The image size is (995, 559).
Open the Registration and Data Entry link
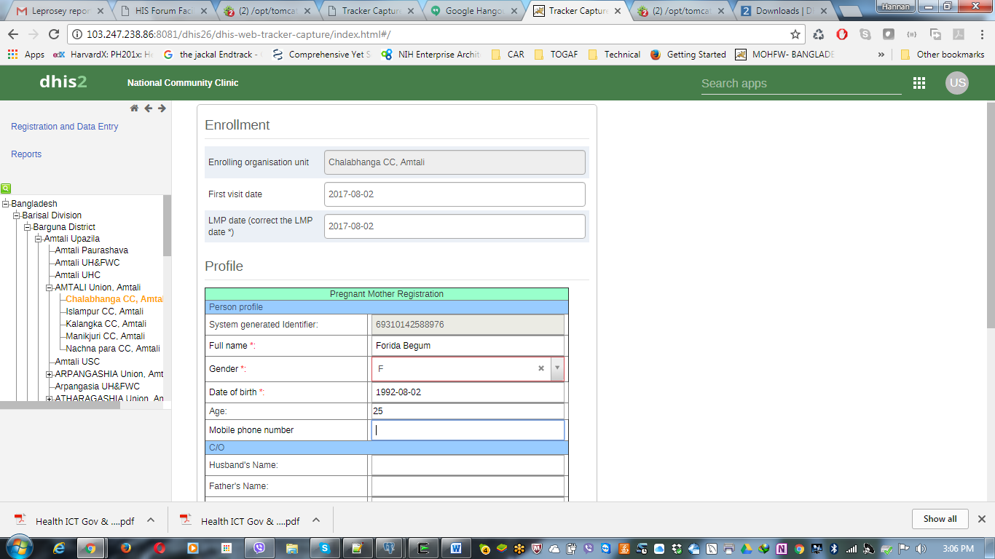point(64,127)
